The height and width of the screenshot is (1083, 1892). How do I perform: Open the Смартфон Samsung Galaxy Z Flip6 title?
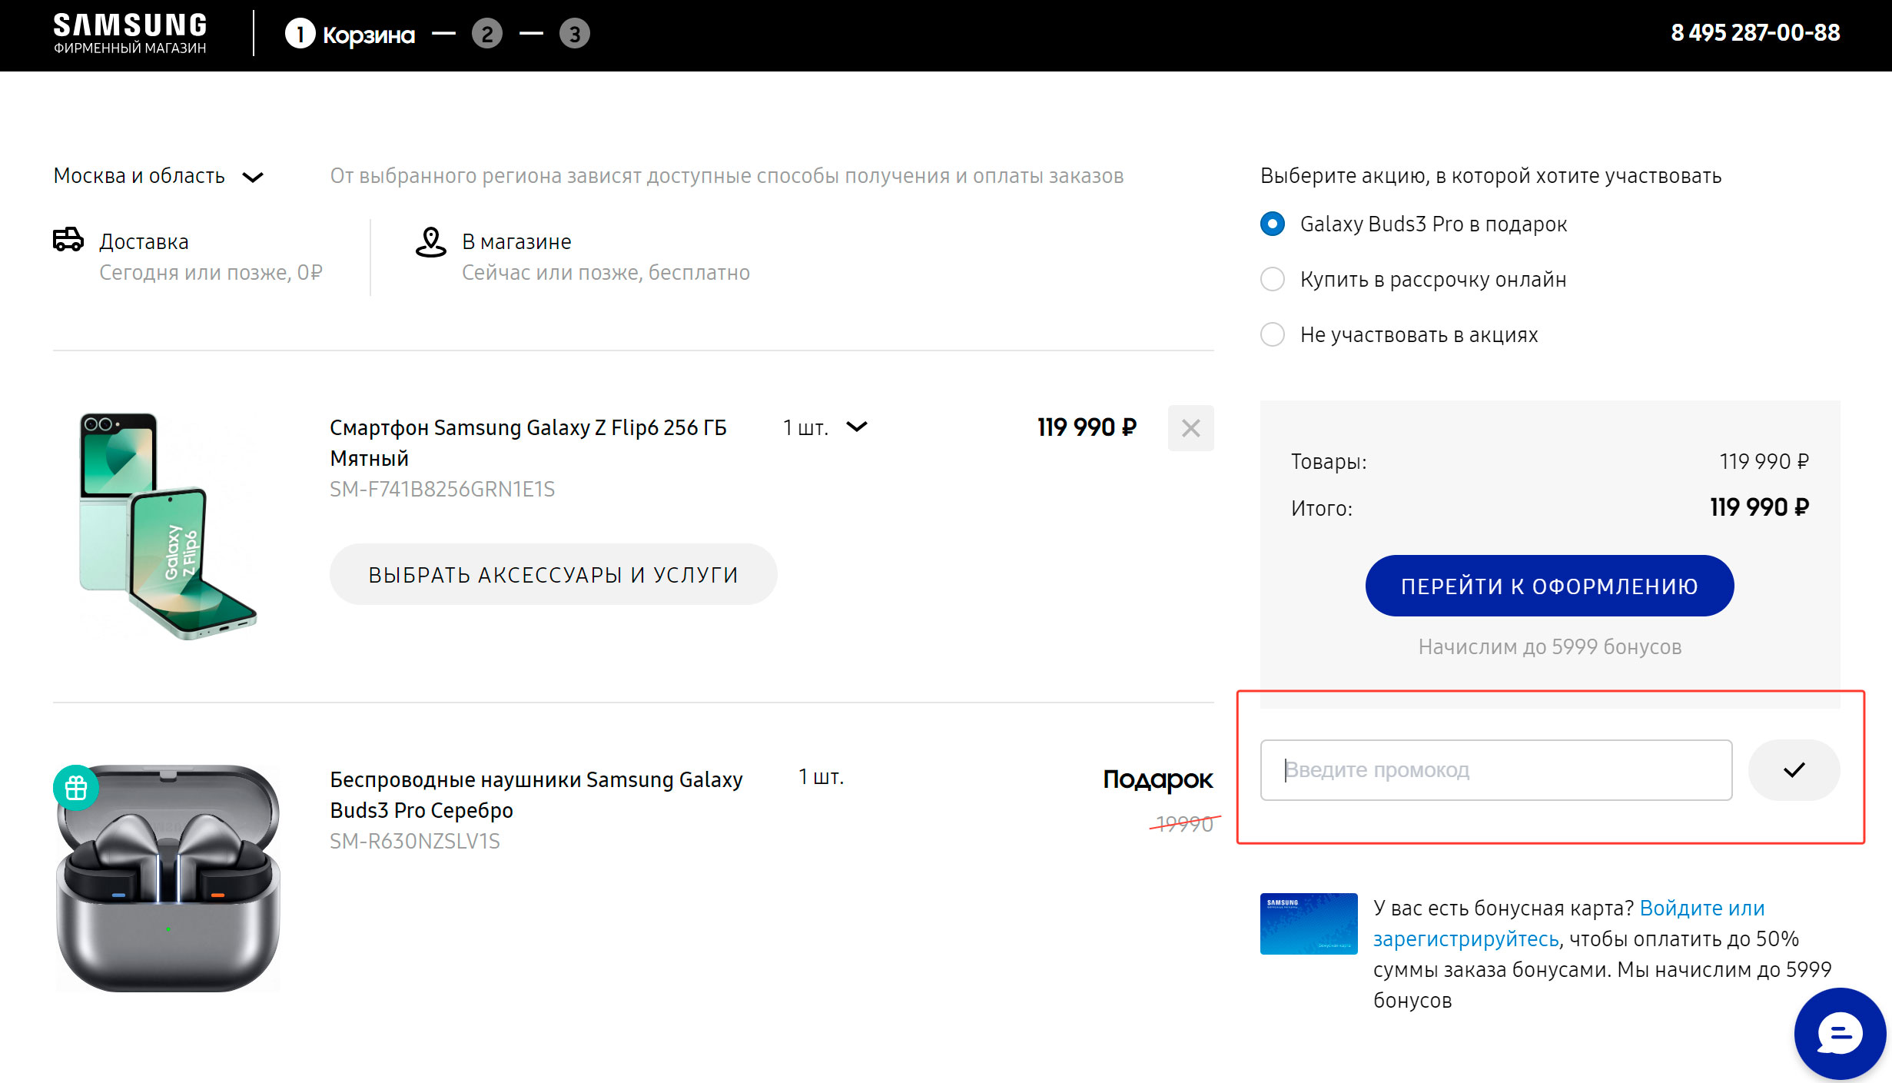pyautogui.click(x=528, y=443)
